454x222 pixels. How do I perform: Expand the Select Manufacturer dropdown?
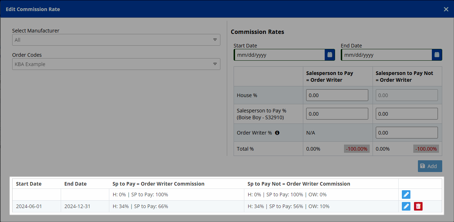coord(116,40)
